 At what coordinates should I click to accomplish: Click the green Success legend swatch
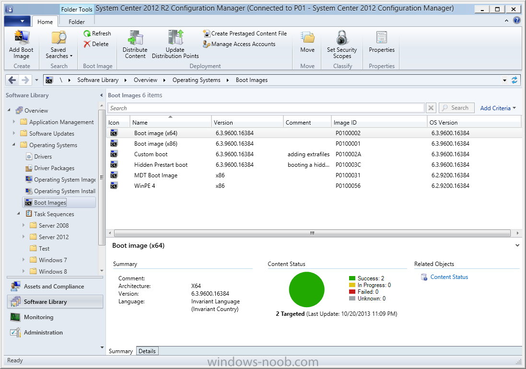pos(352,278)
